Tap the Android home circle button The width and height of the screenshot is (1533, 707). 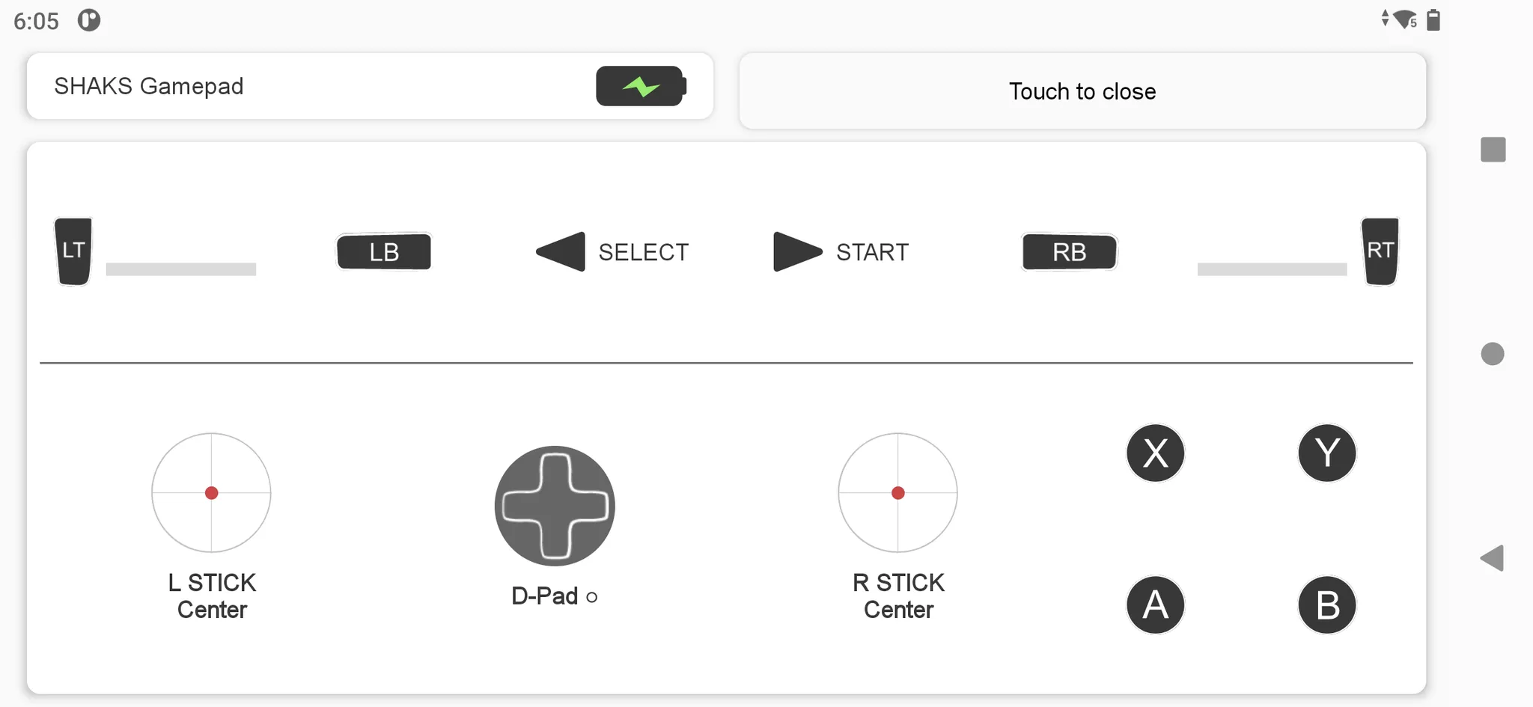coord(1493,354)
